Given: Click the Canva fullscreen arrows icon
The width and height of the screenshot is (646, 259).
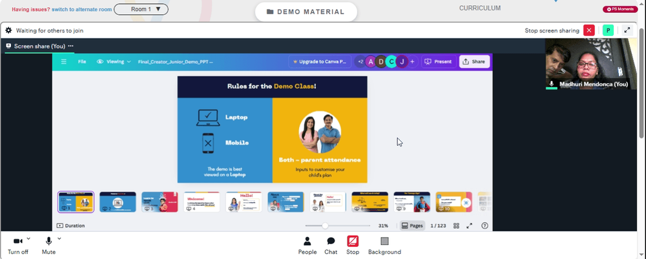Looking at the screenshot, I should pyautogui.click(x=469, y=225).
